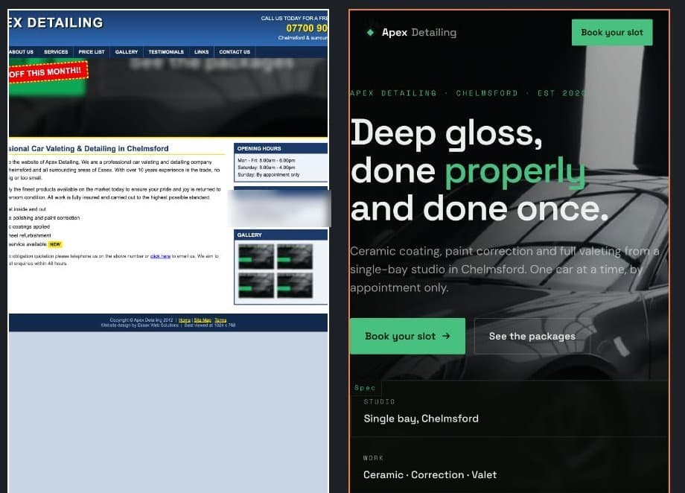
Task: Open the bottom-right gallery thumbnail
Action: pyautogui.click(x=295, y=285)
